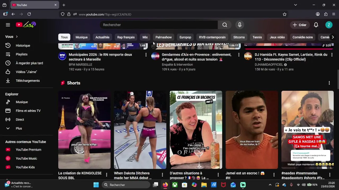Open options for Dakota Ditcheva short
Screen dimensions: 339x190
click(162, 175)
